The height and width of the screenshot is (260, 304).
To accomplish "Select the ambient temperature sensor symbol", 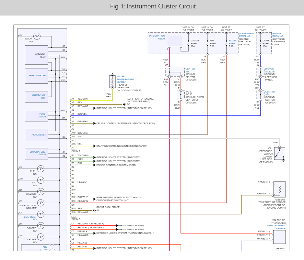I will [x=279, y=190].
